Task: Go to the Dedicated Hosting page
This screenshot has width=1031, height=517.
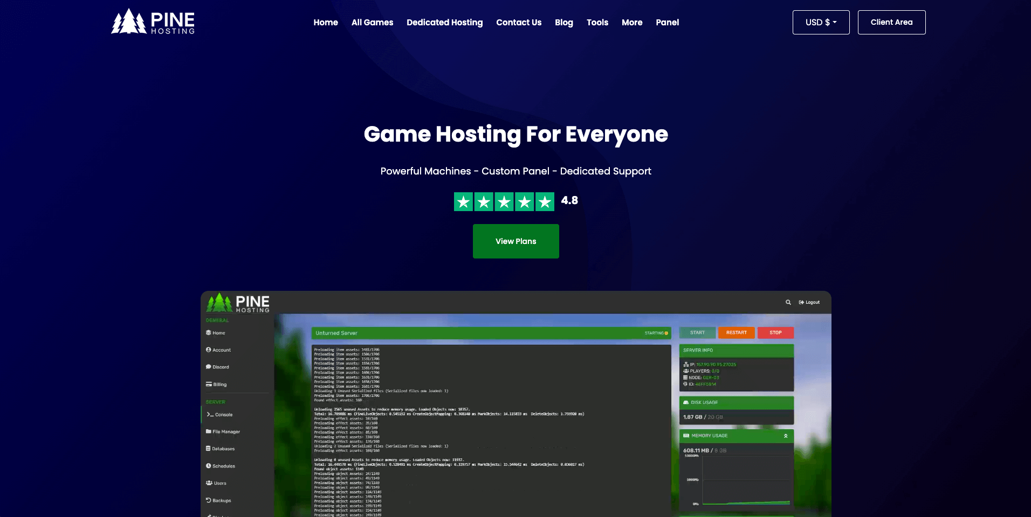Action: click(x=444, y=22)
